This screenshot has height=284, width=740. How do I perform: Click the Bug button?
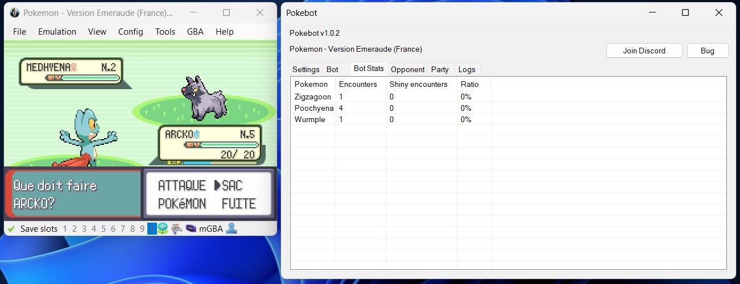(x=708, y=51)
